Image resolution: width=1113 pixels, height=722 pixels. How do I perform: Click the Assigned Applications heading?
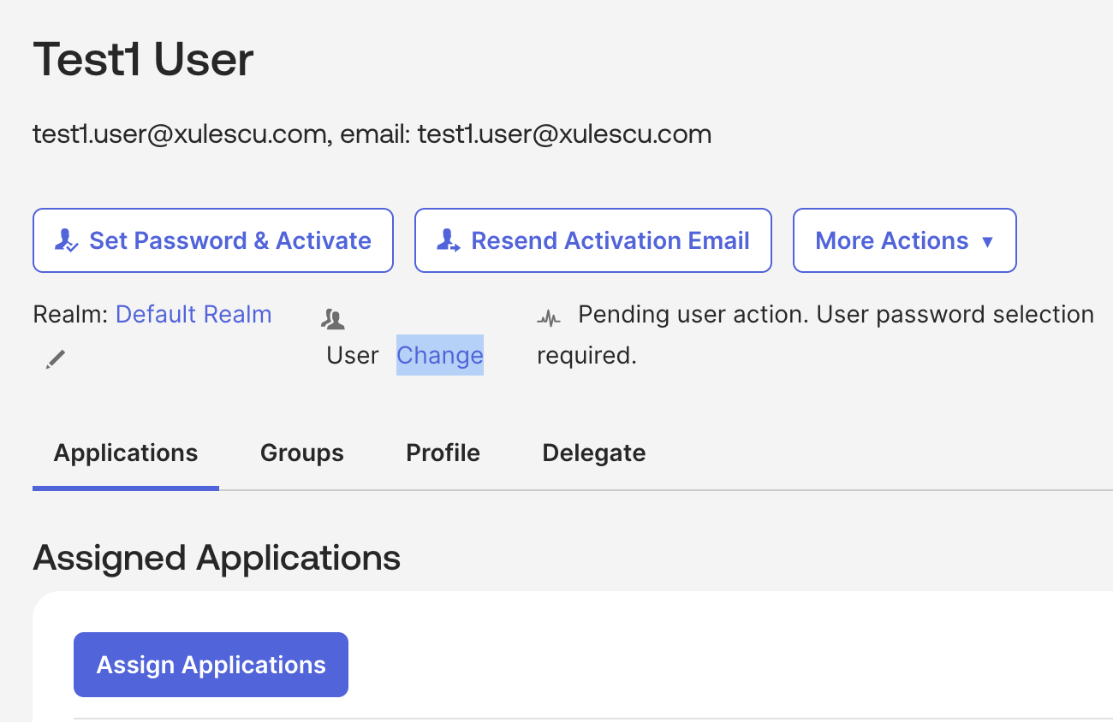pyautogui.click(x=217, y=558)
